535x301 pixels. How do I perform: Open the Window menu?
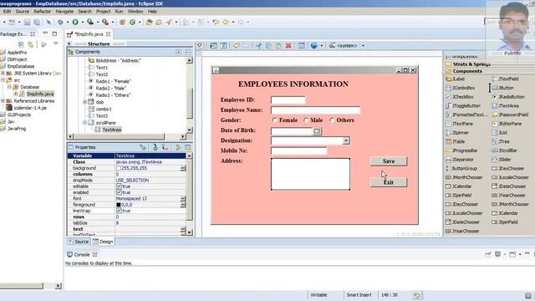pos(135,11)
